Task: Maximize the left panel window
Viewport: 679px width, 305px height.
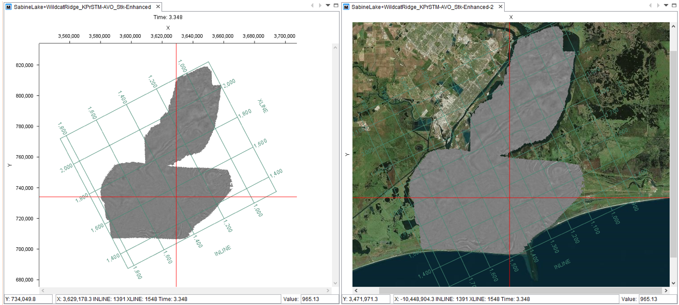Action: pyautogui.click(x=335, y=6)
